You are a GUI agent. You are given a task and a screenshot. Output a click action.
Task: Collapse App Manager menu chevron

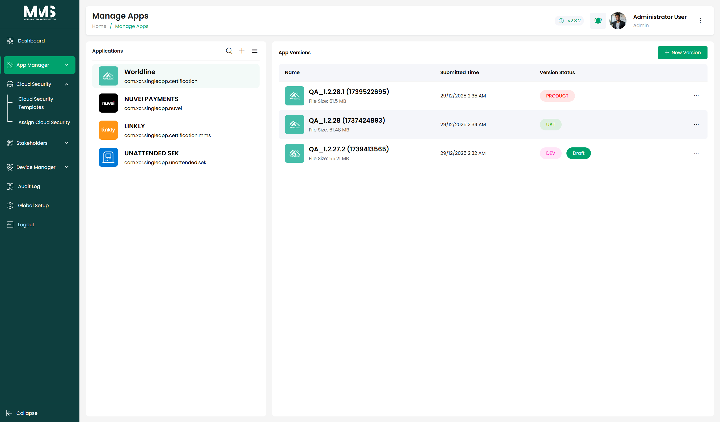click(67, 65)
